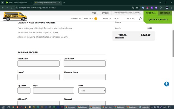The width and height of the screenshot is (174, 109).
Task: Open the accessibility widget icon
Action: [167, 84]
